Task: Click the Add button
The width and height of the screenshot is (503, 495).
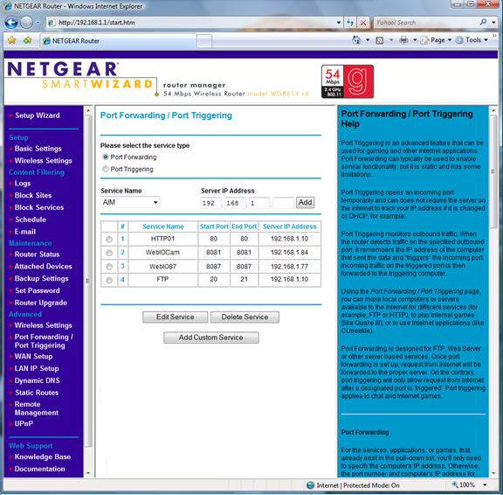Action: [x=305, y=202]
